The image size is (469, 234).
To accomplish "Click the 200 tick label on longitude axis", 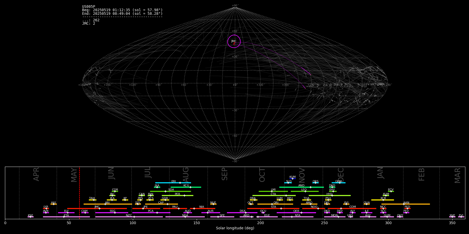I will (x=261, y=223).
